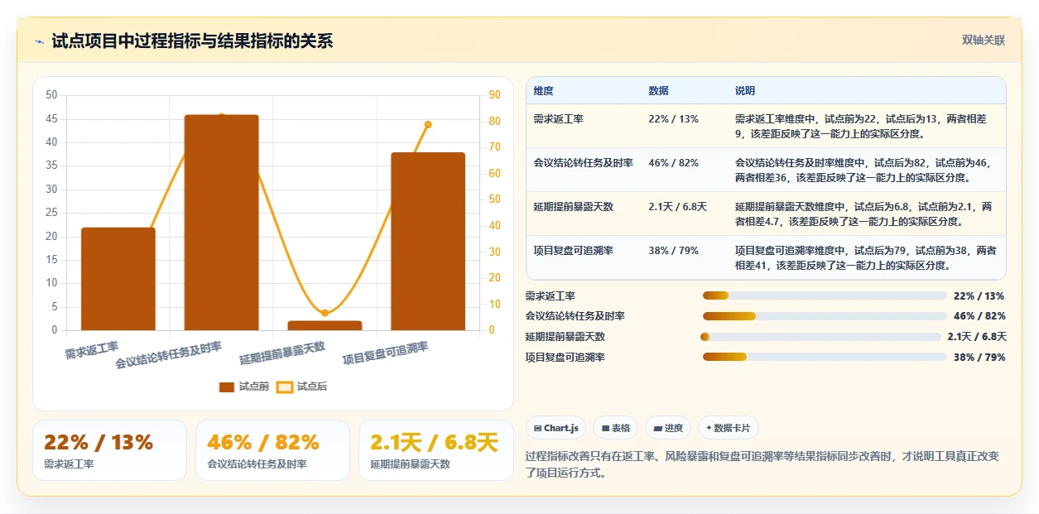Click the short 延期提前暴露天数 bar
Image resolution: width=1039 pixels, height=514 pixels.
click(325, 325)
